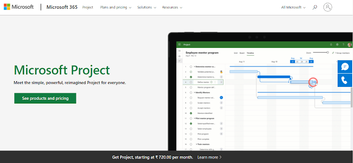353x163 pixels.
Task: Select the Request mentor vol Gantt bar
Action: click(x=290, y=98)
